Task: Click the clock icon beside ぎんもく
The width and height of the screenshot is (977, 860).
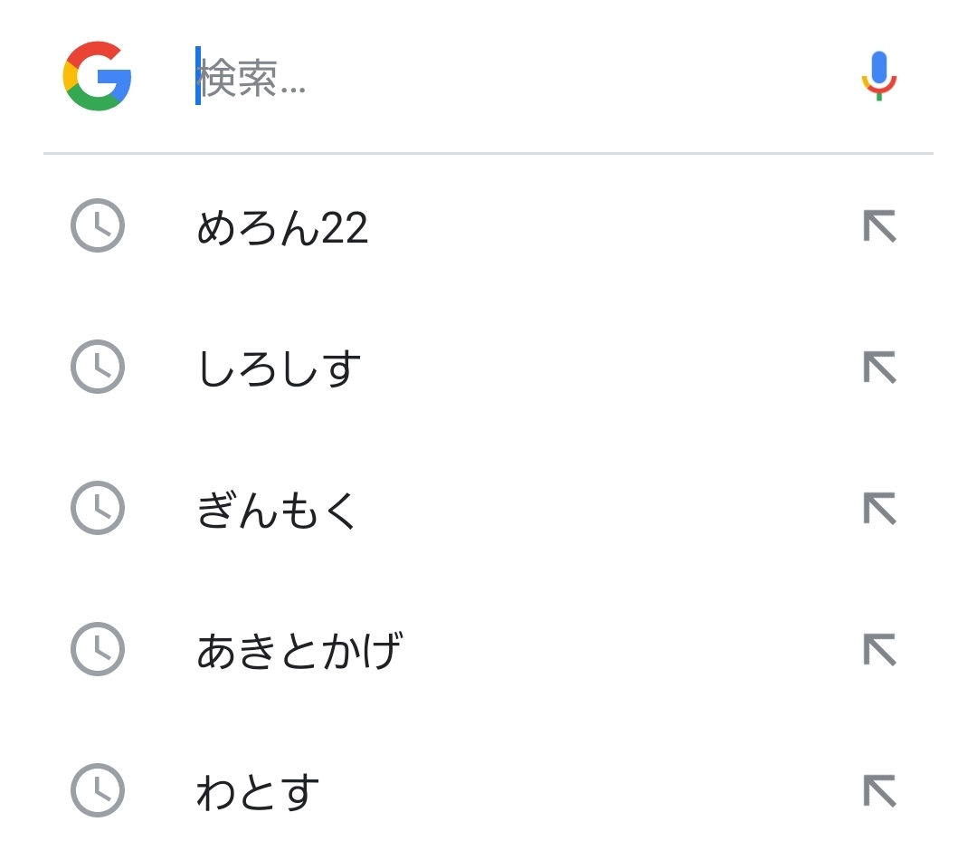Action: 97,508
